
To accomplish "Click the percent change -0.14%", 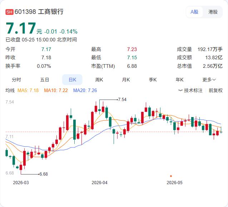I will (69, 31).
